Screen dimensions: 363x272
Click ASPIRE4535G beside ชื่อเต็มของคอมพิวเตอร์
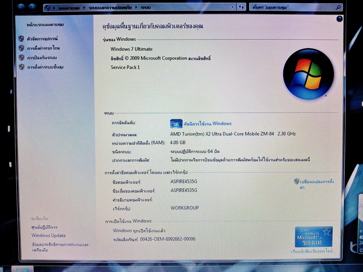[x=184, y=190]
